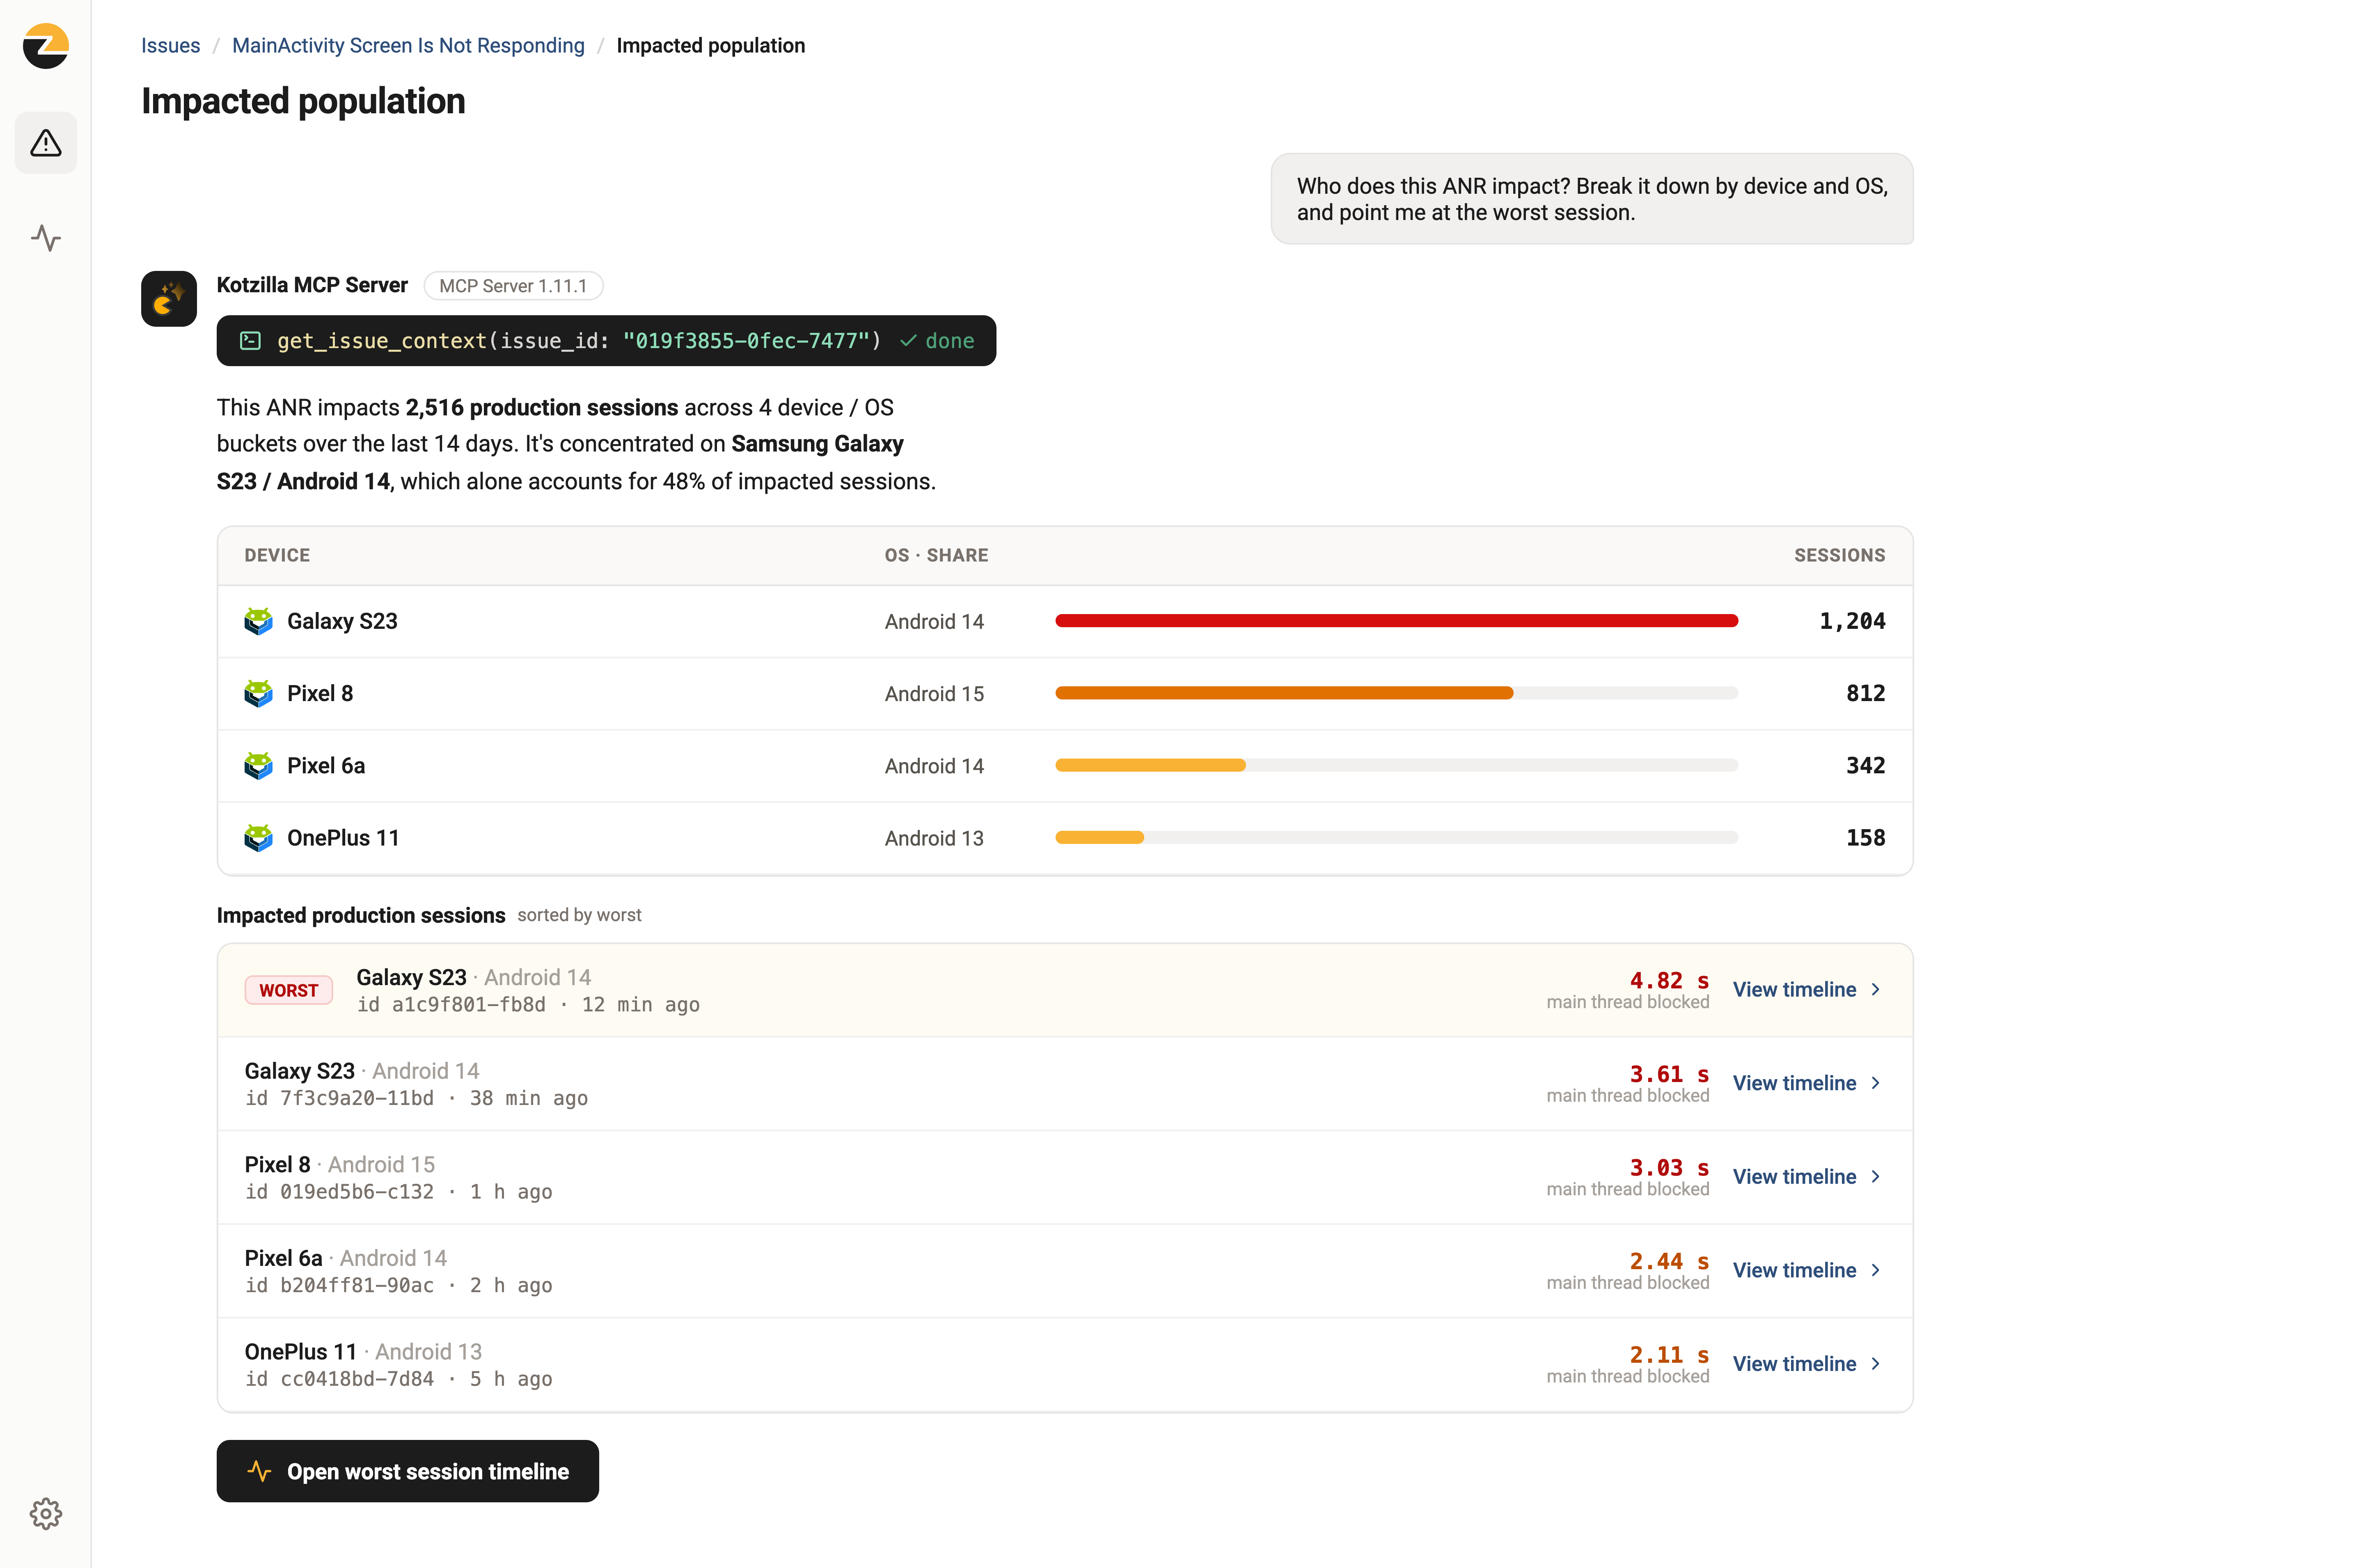This screenshot has height=1568, width=2364.
Task: Expand chevron on the Pixel 8 session row
Action: (x=1876, y=1177)
